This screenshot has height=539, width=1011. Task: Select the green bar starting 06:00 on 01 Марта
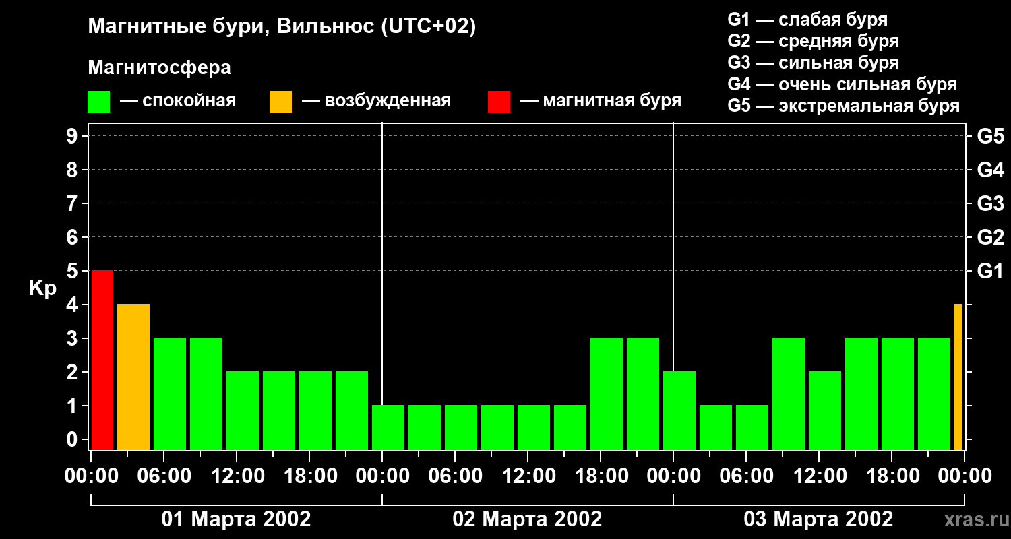click(170, 393)
